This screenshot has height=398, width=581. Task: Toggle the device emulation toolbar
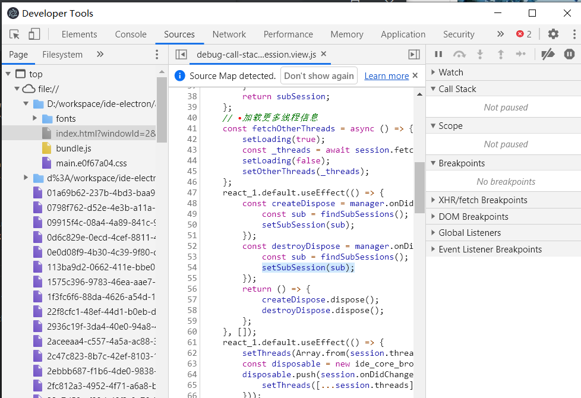pyautogui.click(x=33, y=34)
